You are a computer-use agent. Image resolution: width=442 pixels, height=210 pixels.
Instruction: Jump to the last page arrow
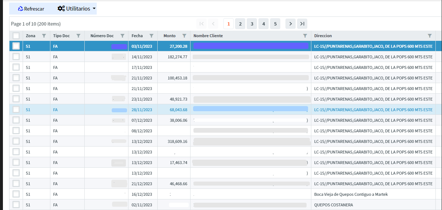coord(302,24)
